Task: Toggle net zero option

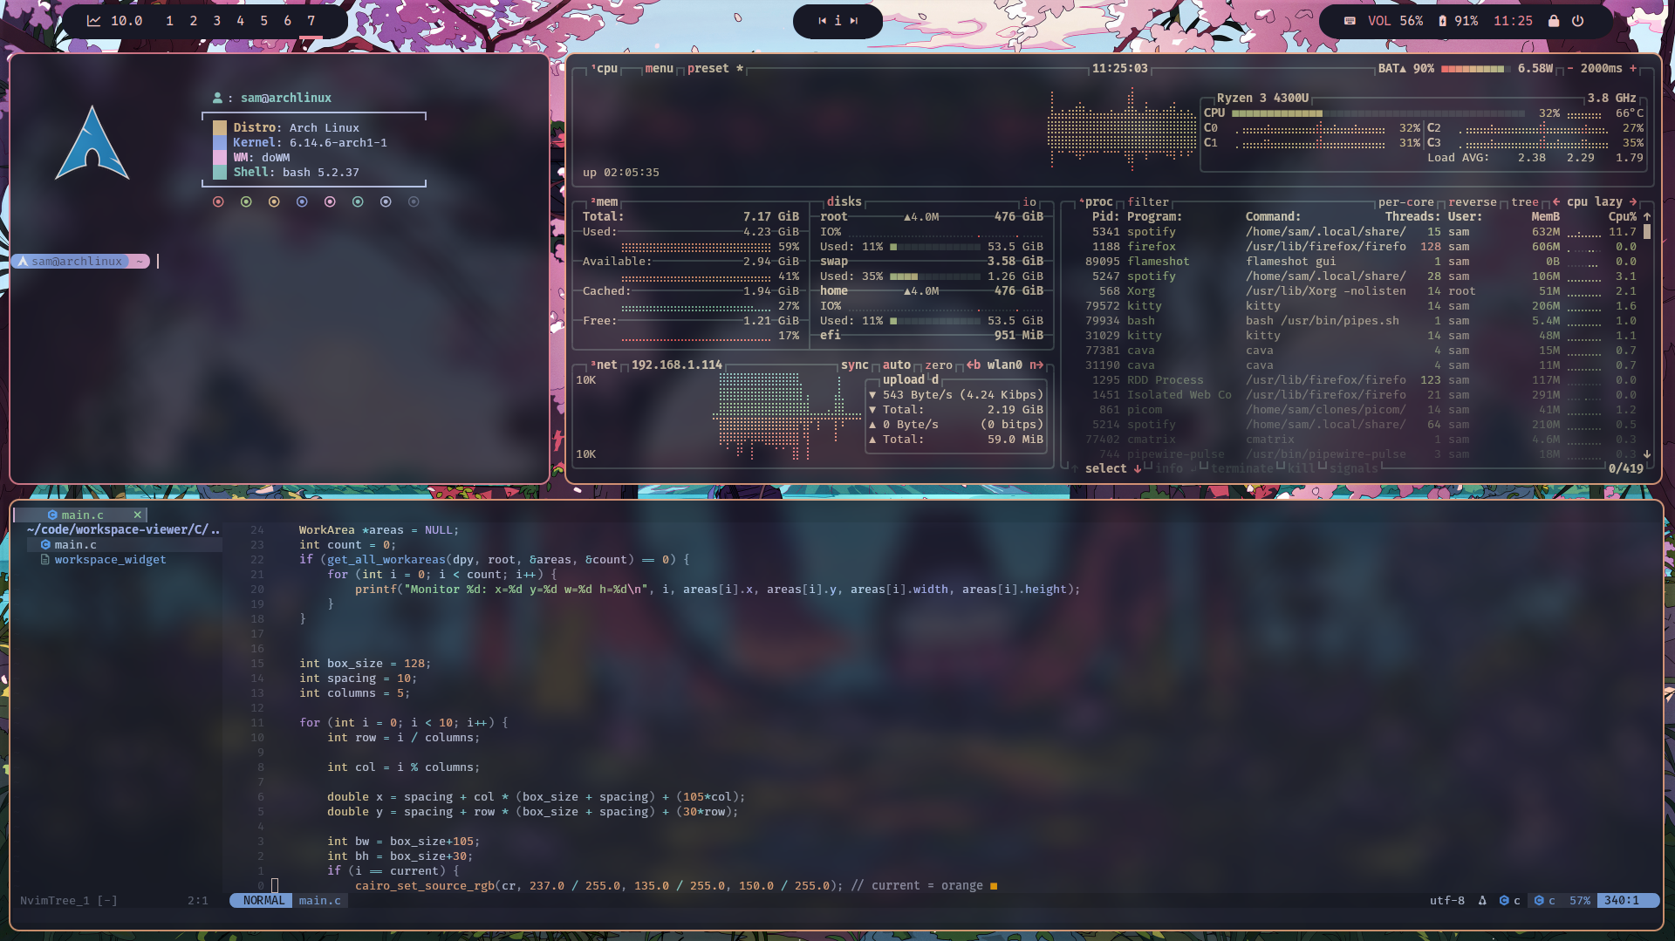Action: 939,365
